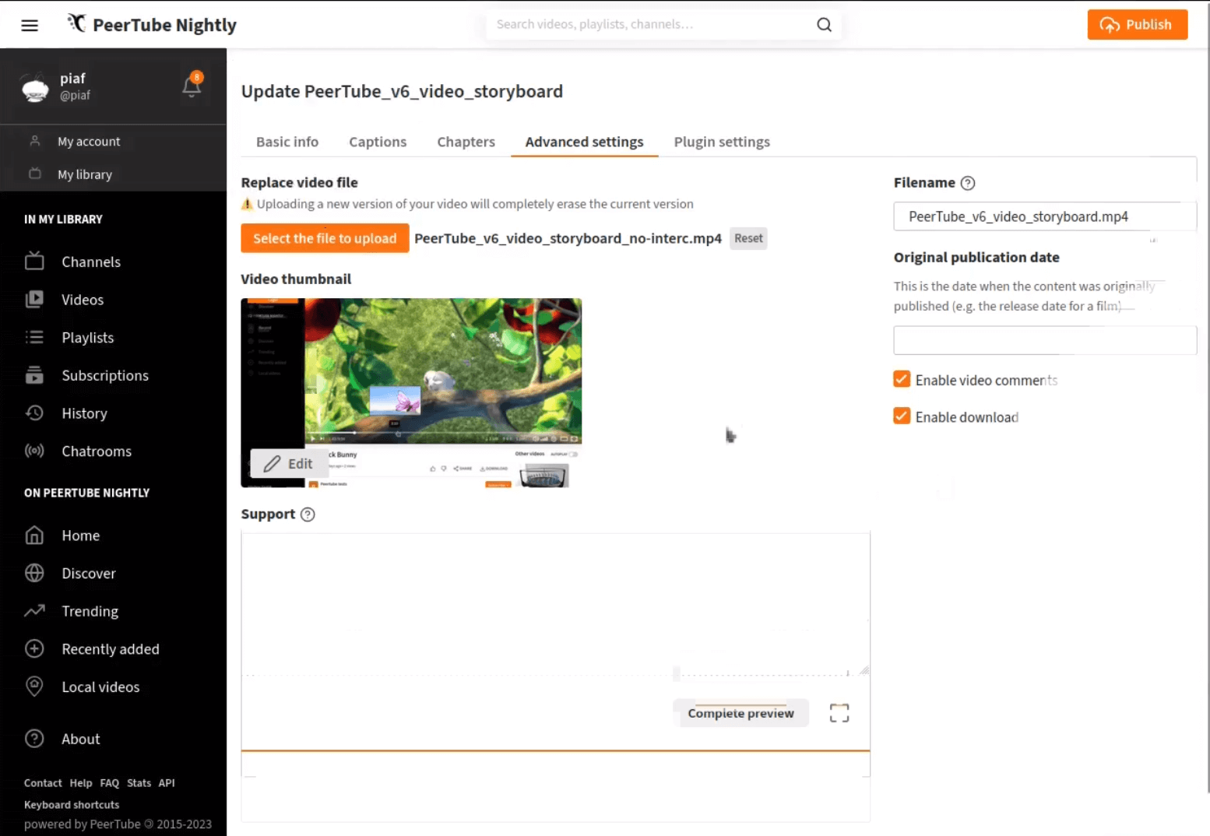
Task: Click Complete preview in Support editor
Action: coord(740,713)
